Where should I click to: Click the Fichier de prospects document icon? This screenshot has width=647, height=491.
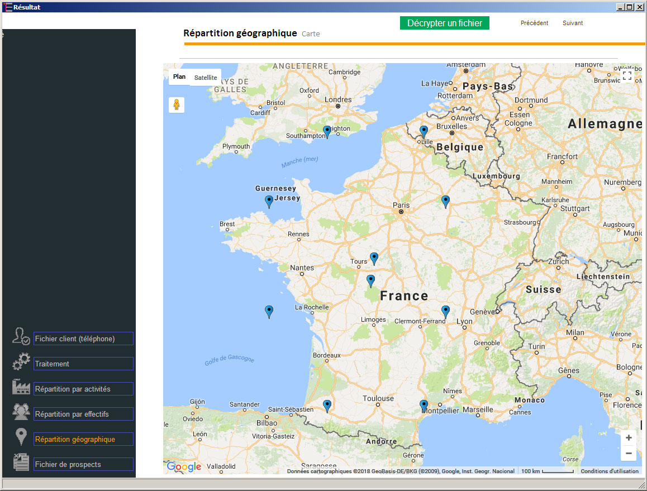point(21,462)
